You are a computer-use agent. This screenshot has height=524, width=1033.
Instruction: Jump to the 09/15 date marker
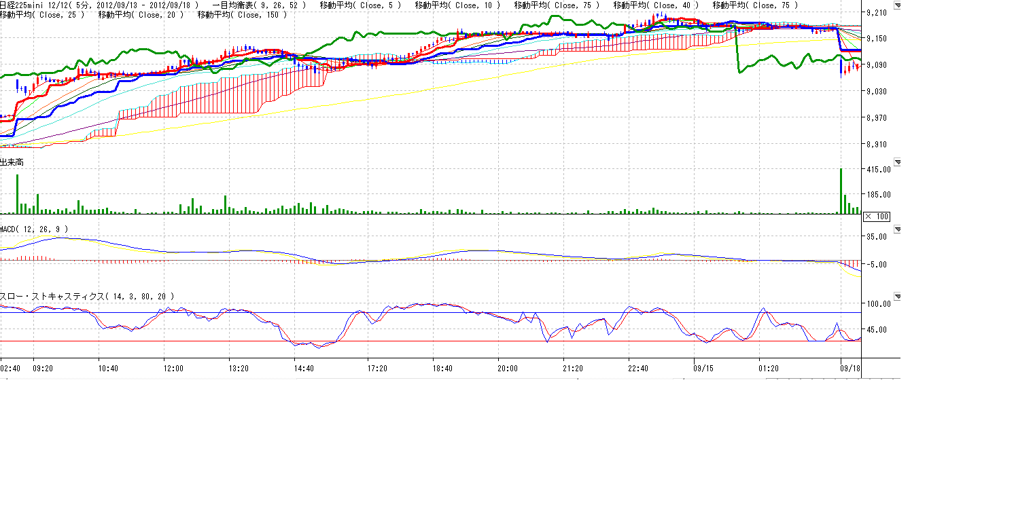(703, 369)
